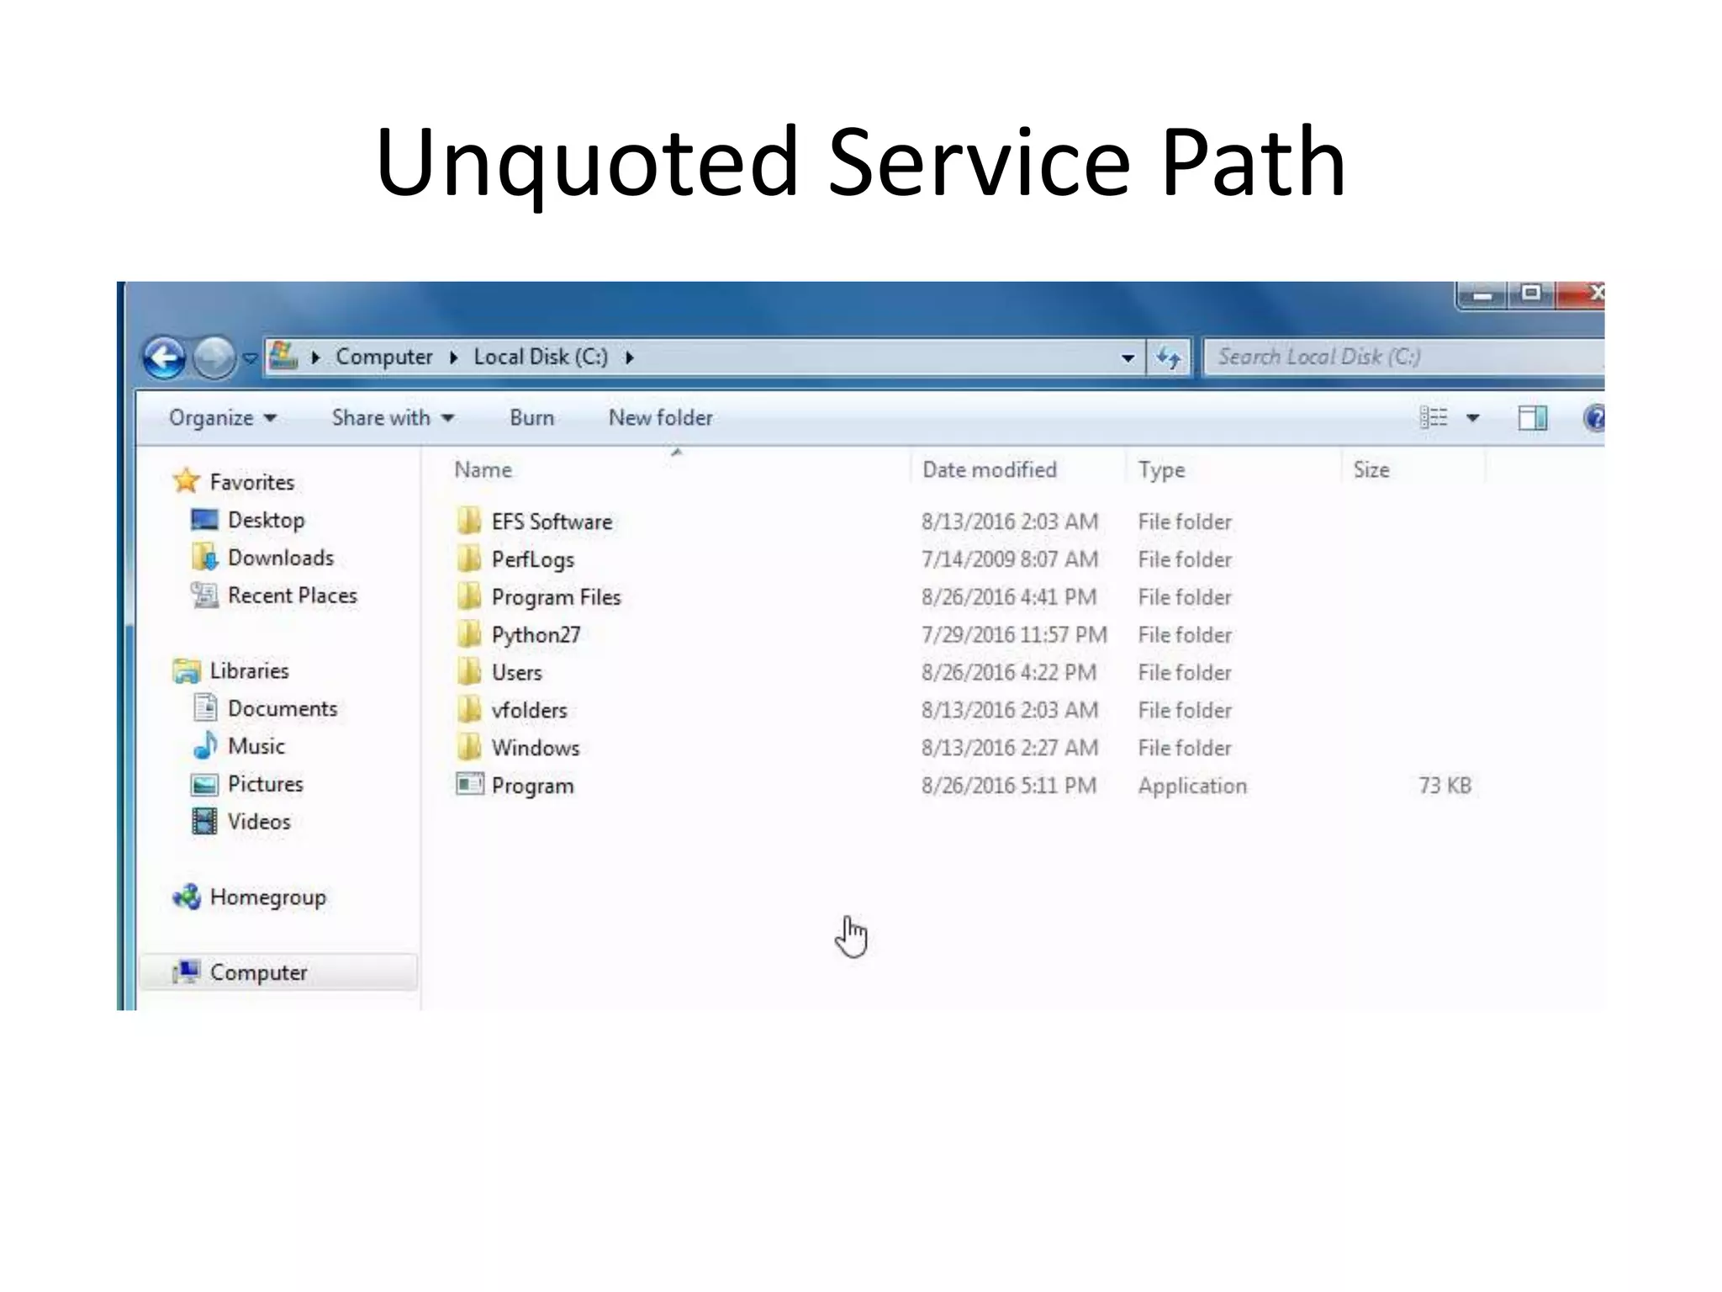Open the Pictures library
The image size is (1722, 1292).
pyautogui.click(x=266, y=784)
